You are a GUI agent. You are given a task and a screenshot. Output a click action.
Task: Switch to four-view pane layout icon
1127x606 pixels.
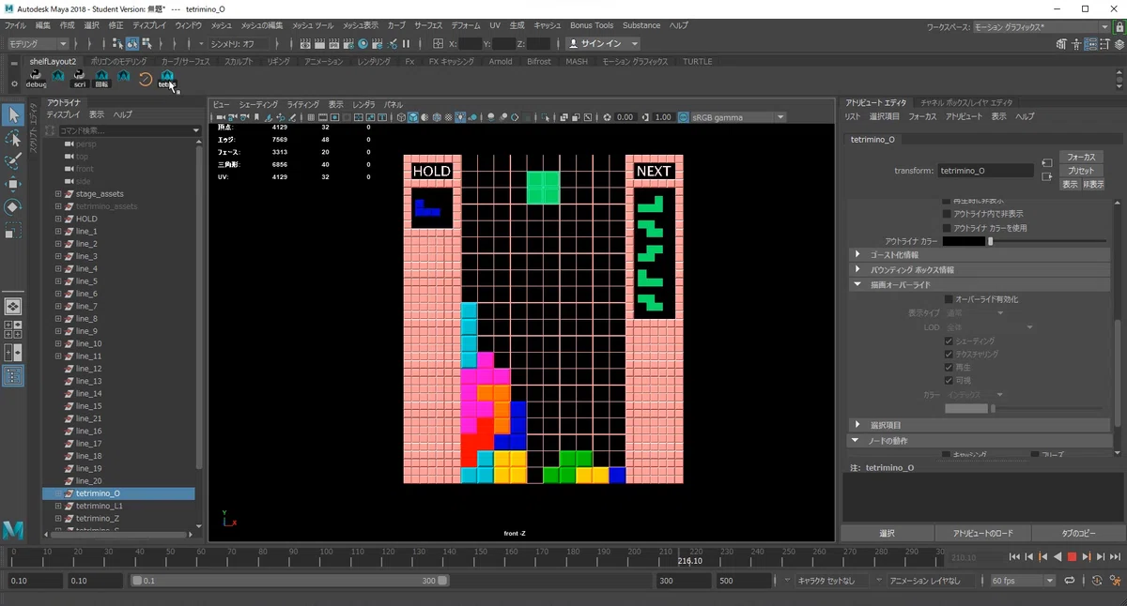click(13, 328)
